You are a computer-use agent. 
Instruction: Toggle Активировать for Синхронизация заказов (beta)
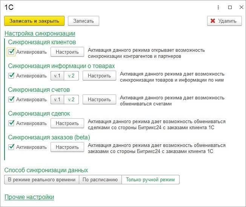11,147
